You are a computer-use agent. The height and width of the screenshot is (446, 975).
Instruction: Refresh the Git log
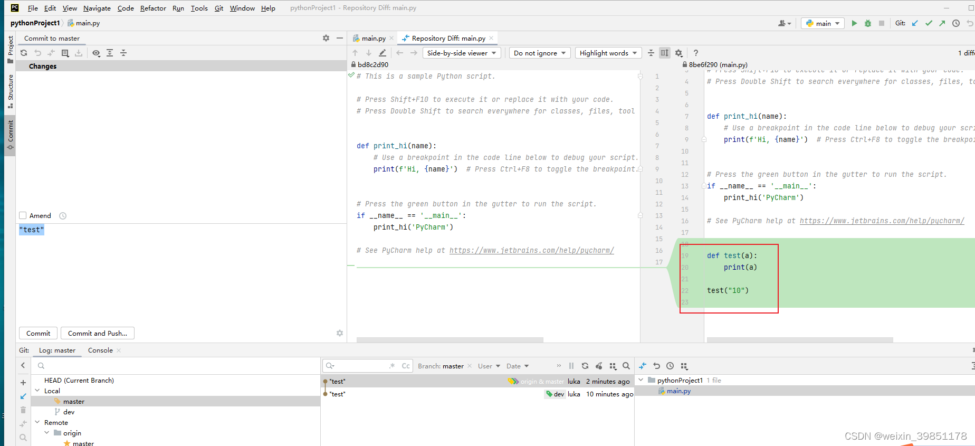585,366
